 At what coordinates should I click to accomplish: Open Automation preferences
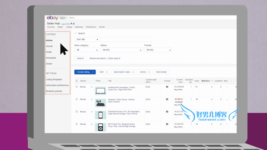coord(57,85)
